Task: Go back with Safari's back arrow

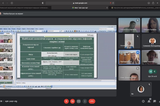Action: tap(3, 3)
